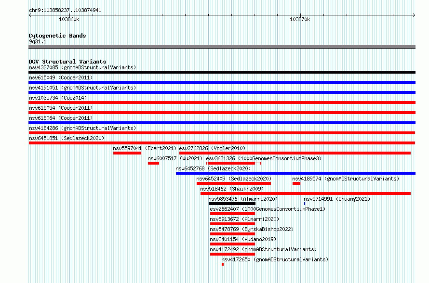Select the red bar under nsv4184286

pyautogui.click(x=222, y=133)
